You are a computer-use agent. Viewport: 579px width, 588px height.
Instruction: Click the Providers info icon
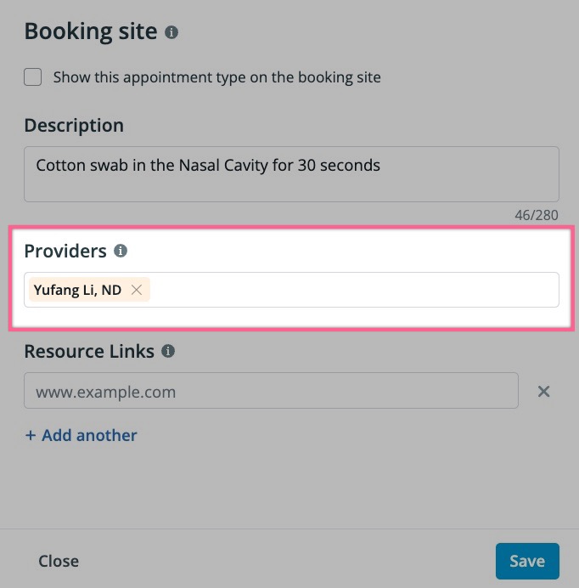121,252
